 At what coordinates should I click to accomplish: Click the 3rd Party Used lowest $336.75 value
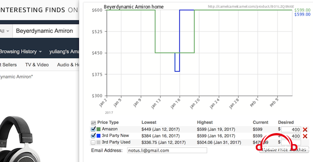pyautogui.click(x=164, y=142)
